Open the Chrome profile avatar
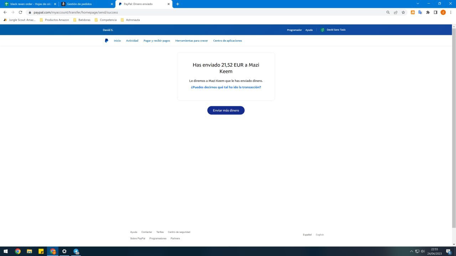The width and height of the screenshot is (456, 256). coord(443,12)
